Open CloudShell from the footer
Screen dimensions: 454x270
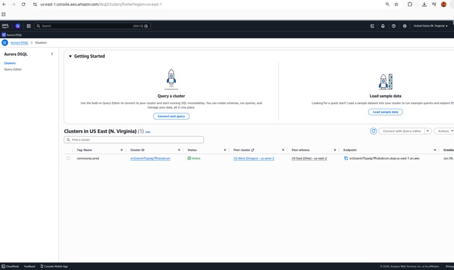pyautogui.click(x=11, y=266)
